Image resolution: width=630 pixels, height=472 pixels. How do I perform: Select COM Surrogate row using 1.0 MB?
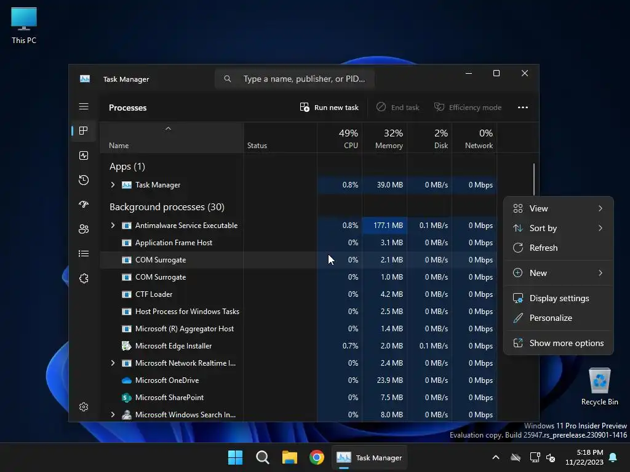click(298, 277)
